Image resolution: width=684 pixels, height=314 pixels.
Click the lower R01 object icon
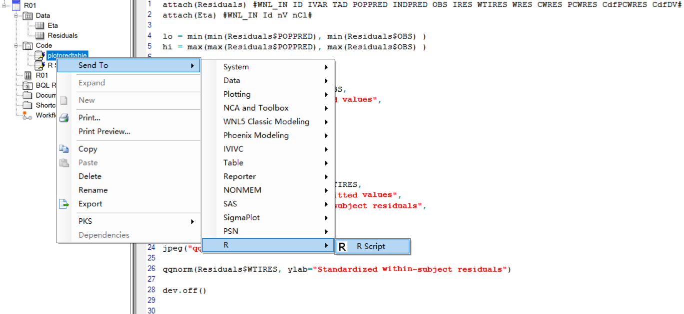tap(28, 75)
